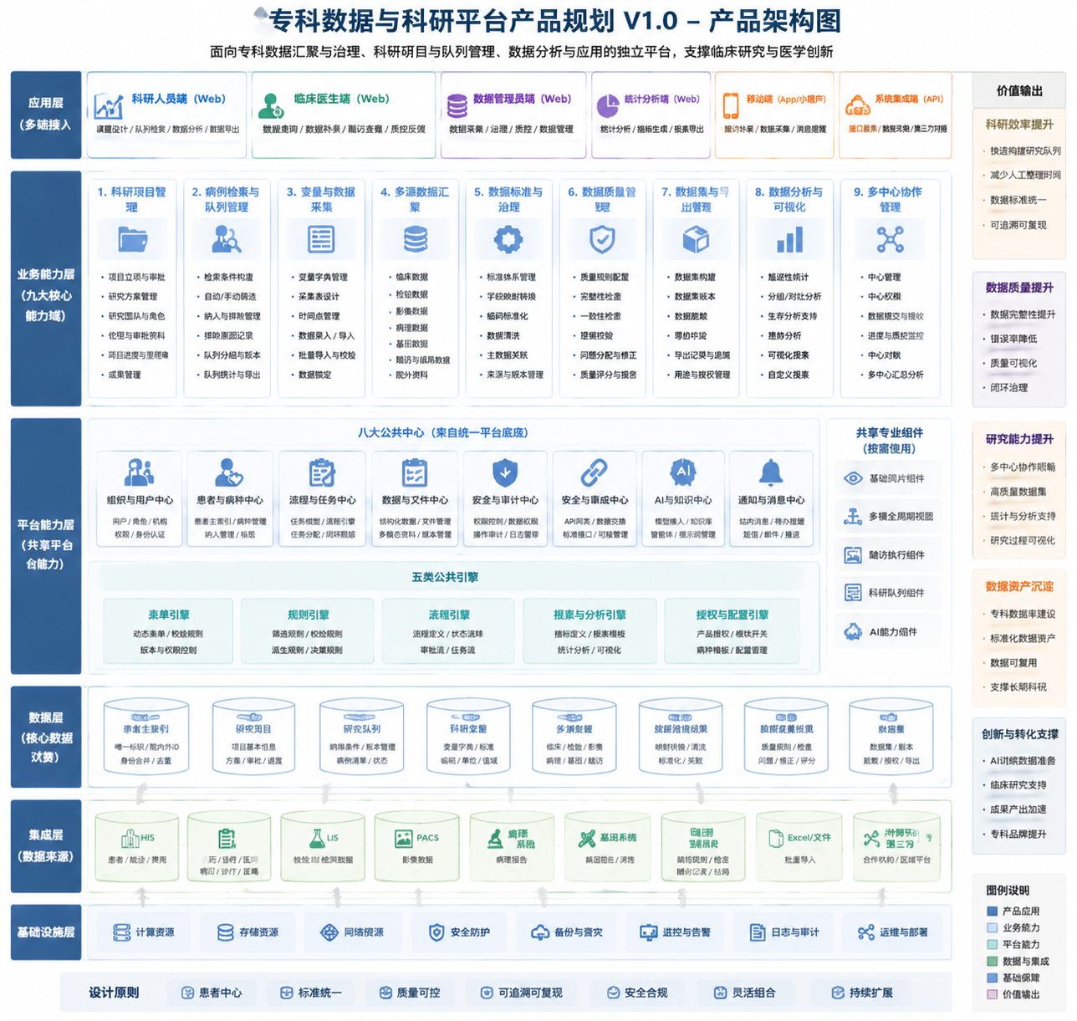1077x1021 pixels.
Task: Open the 统计分析端 pie chart icon
Action: [x=607, y=105]
